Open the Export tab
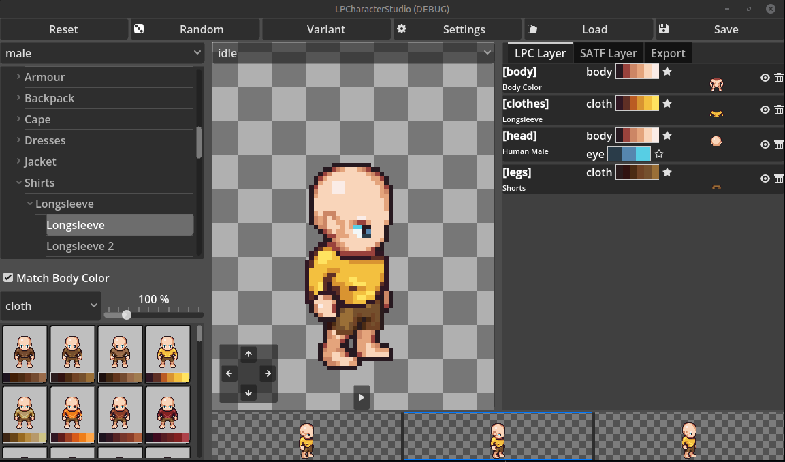Screen dimensions: 785x462 pos(668,53)
